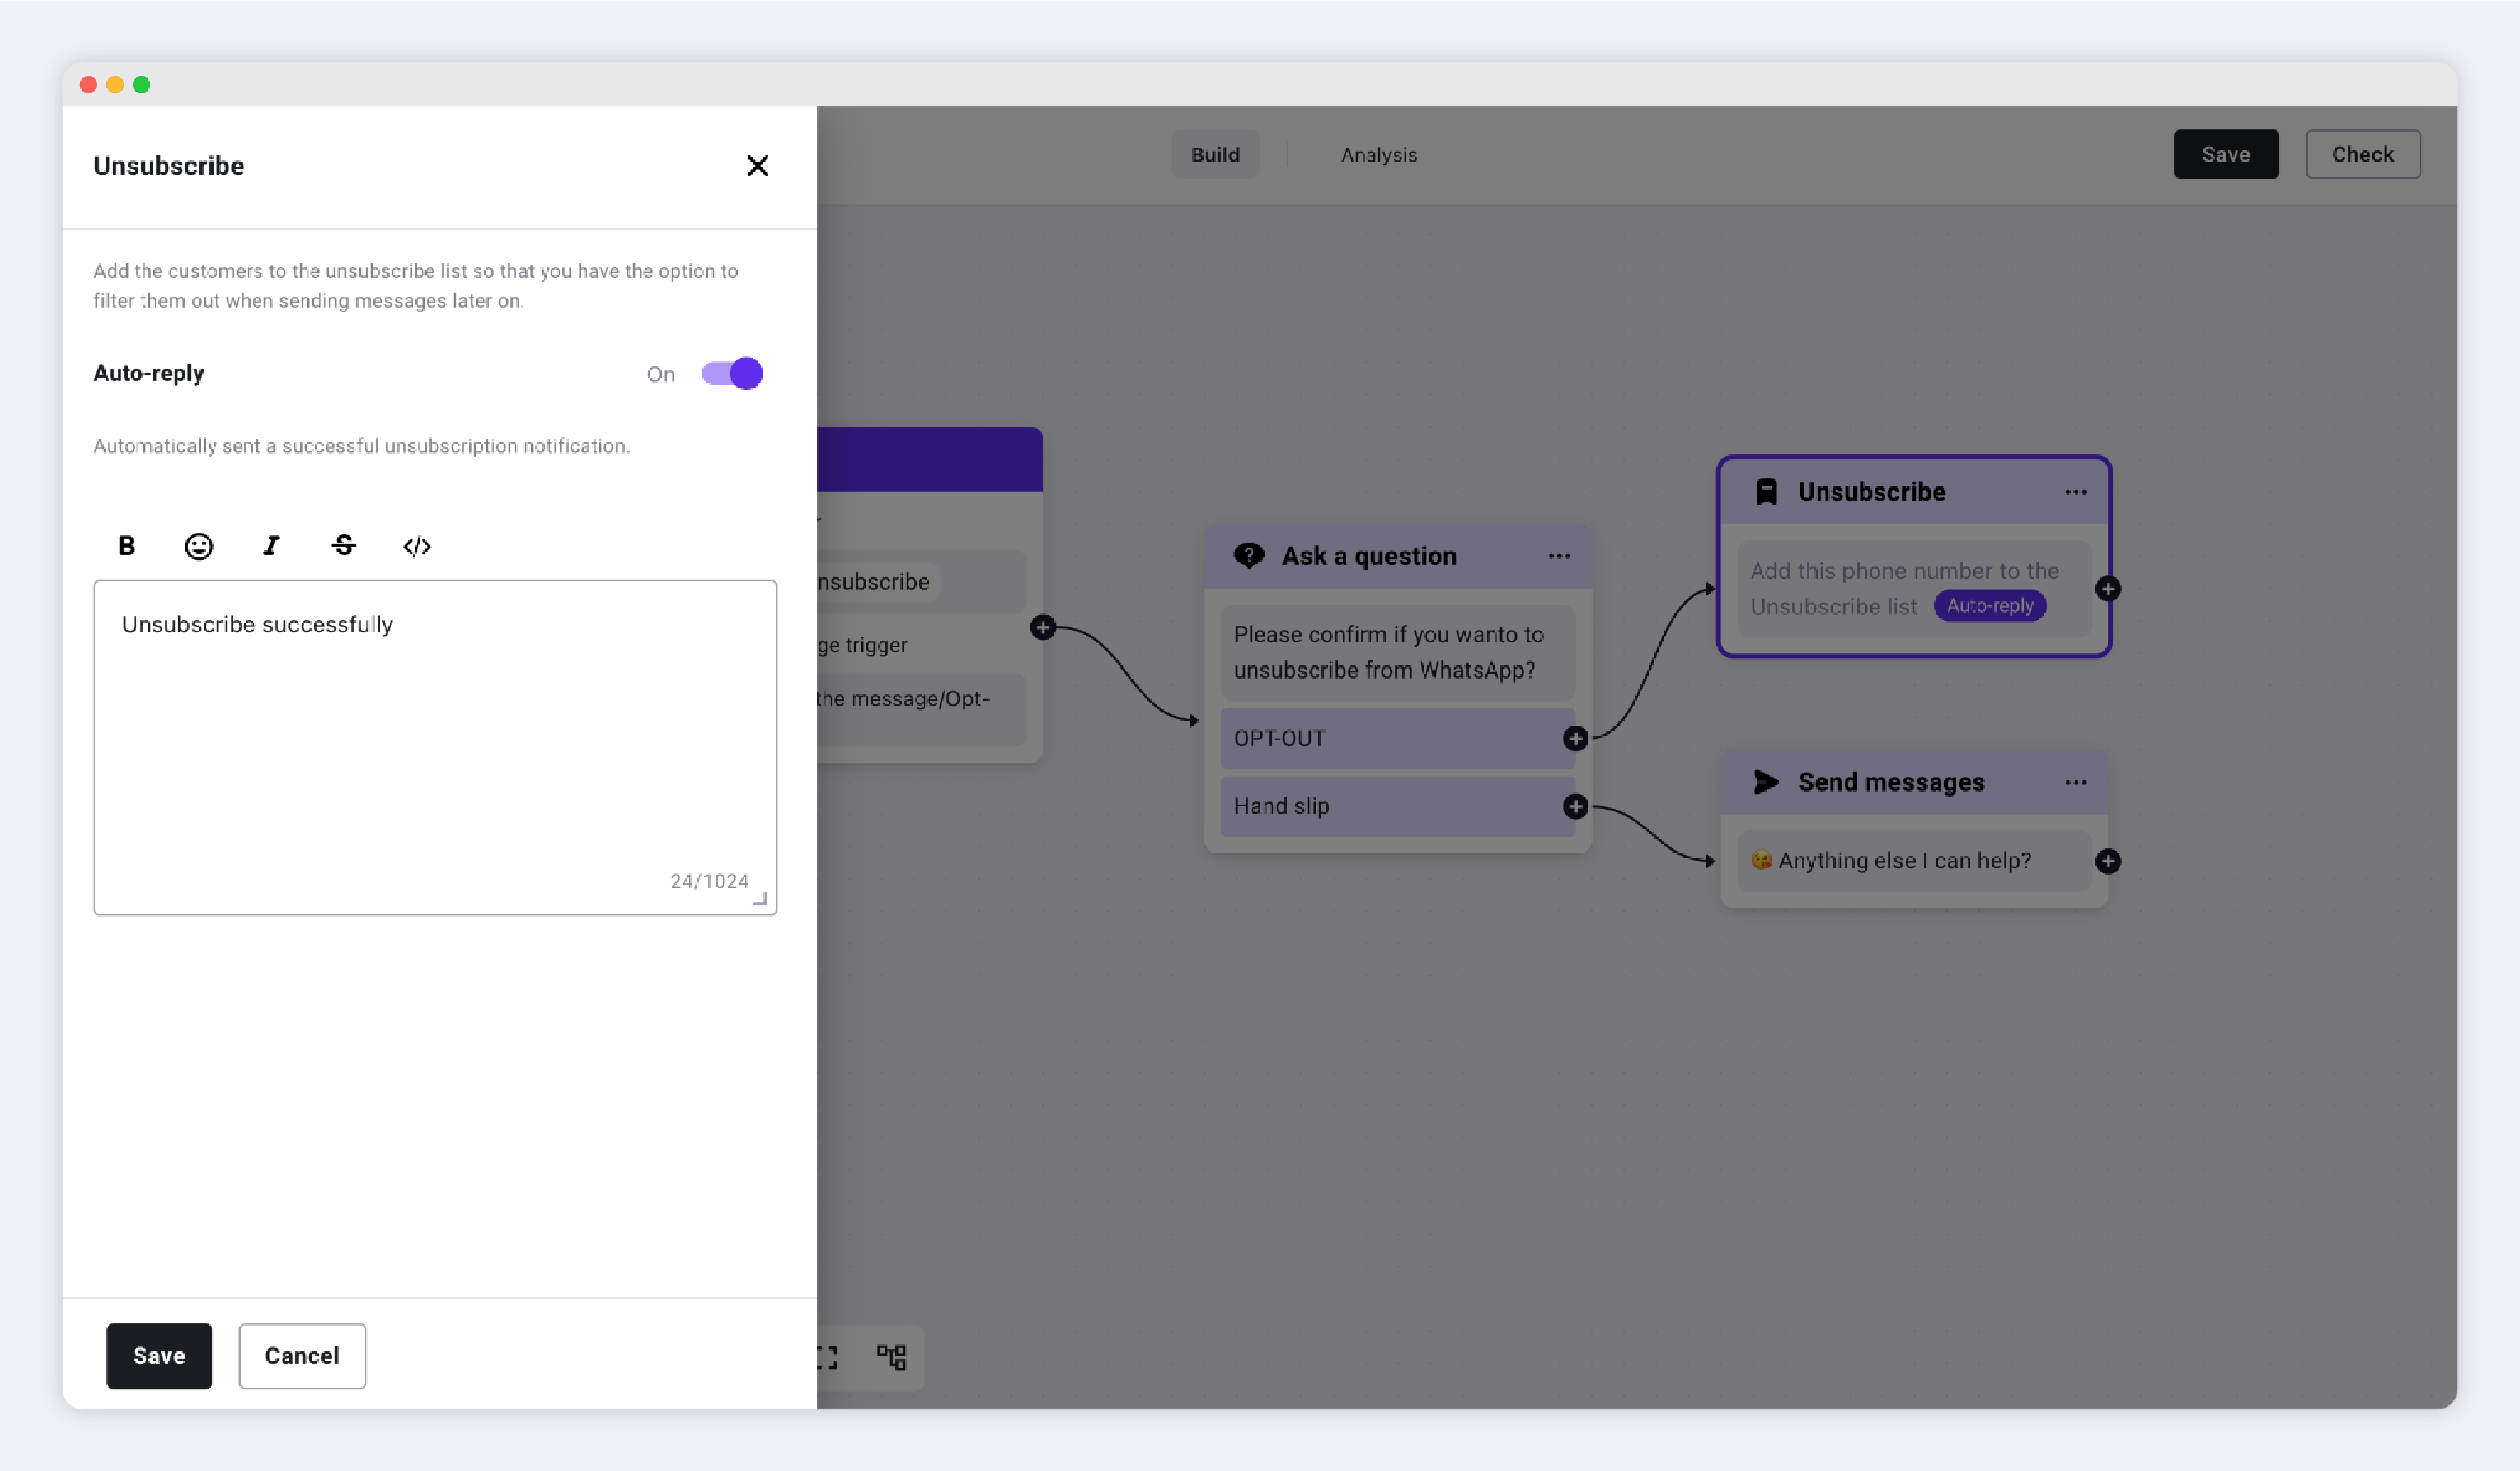This screenshot has width=2520, height=1471.
Task: Open the Ask a question node options menu
Action: (1559, 556)
